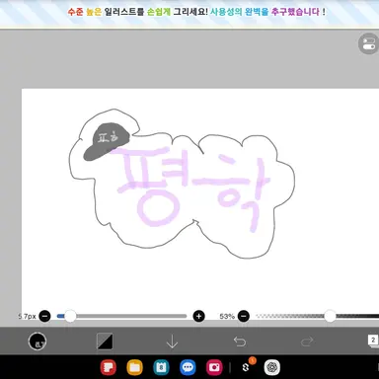379x379 pixels.
Task: Toggle the quick settings switch icon
Action: pyautogui.click(x=368, y=43)
